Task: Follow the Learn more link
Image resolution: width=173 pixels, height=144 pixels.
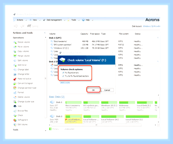Action: click(x=65, y=82)
